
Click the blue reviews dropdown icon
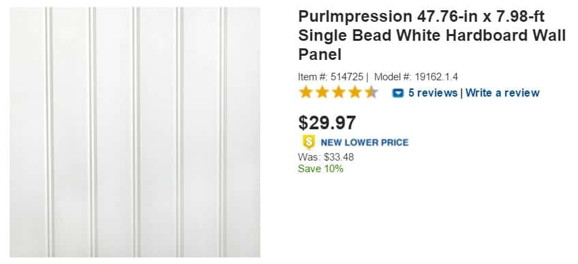[x=398, y=93]
